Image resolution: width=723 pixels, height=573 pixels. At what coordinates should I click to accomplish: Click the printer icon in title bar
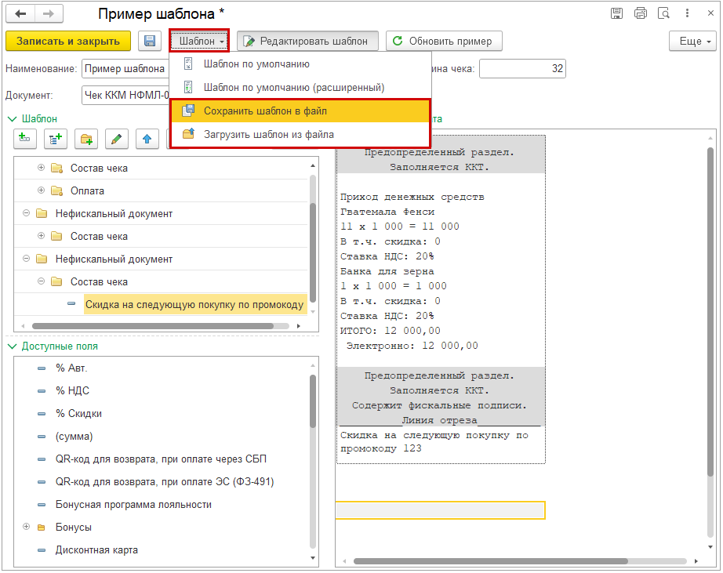641,13
